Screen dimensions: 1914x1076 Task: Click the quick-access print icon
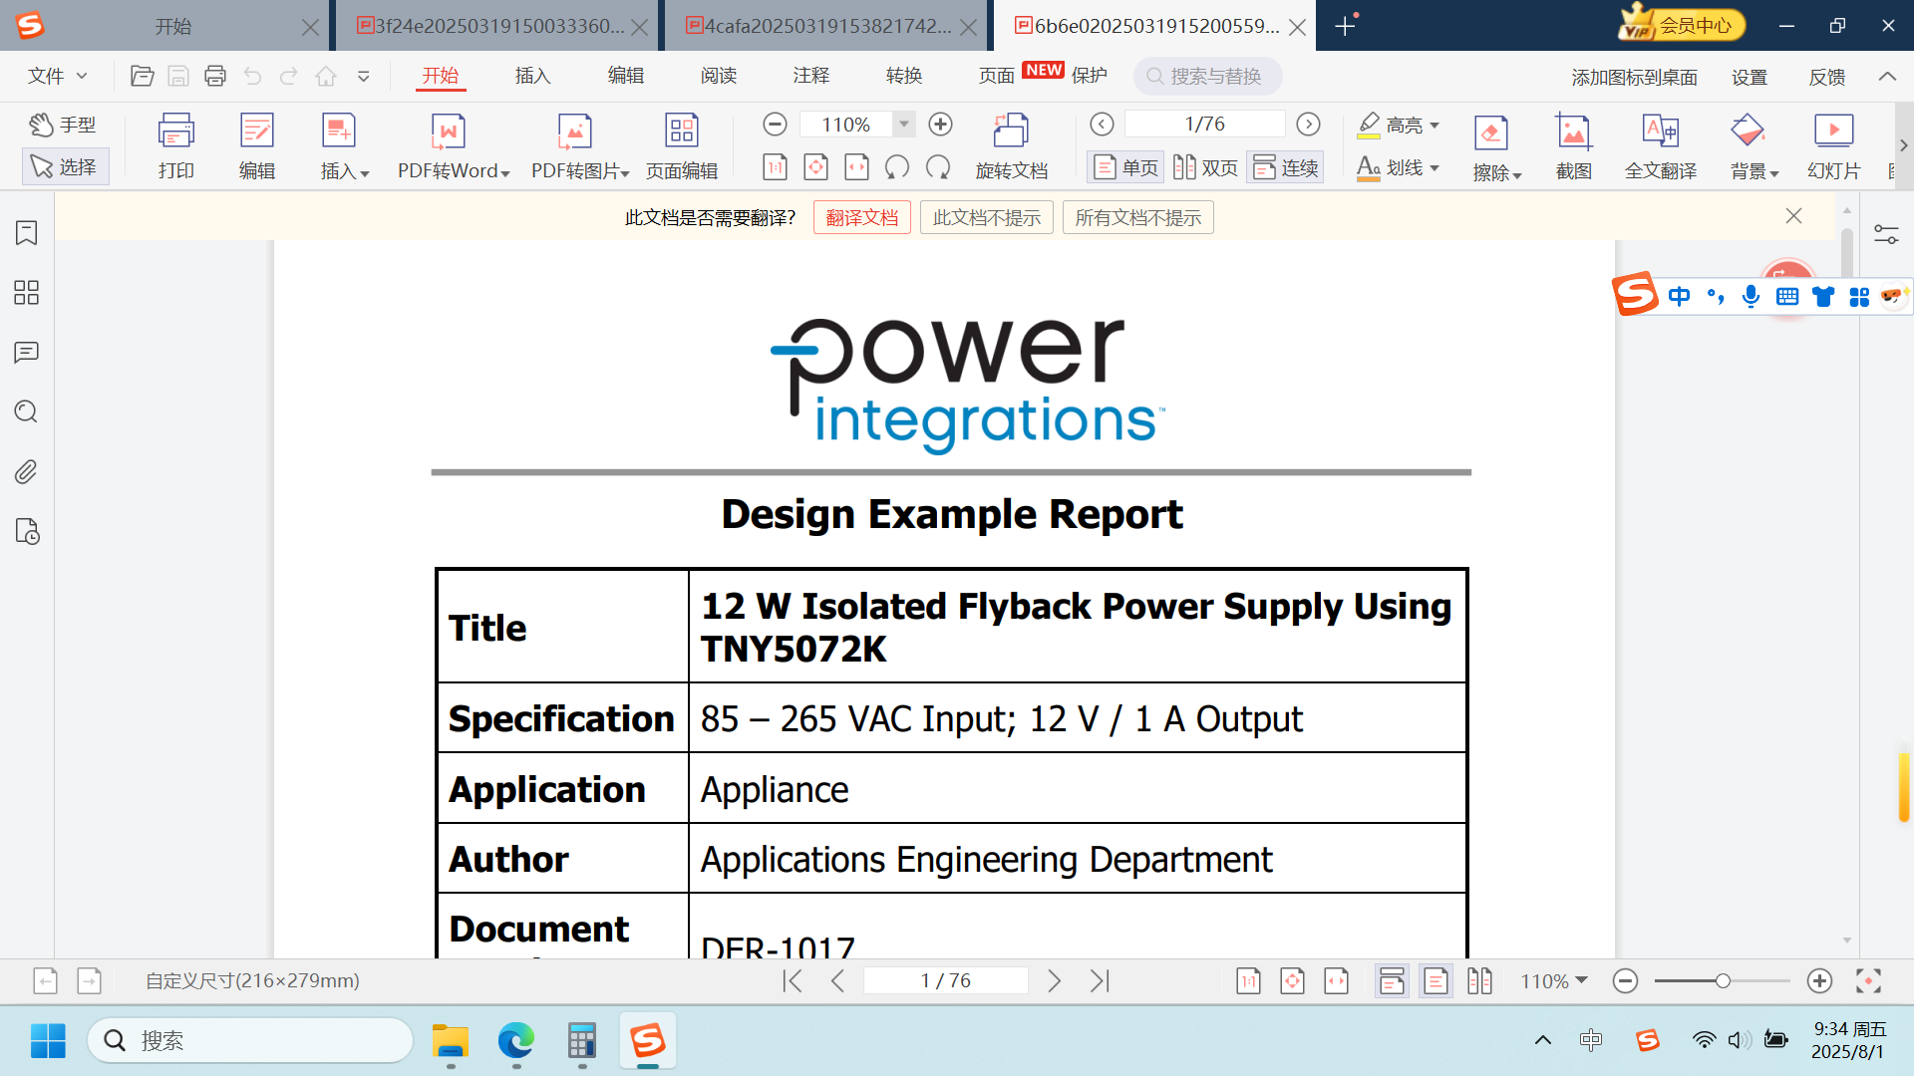pyautogui.click(x=215, y=76)
